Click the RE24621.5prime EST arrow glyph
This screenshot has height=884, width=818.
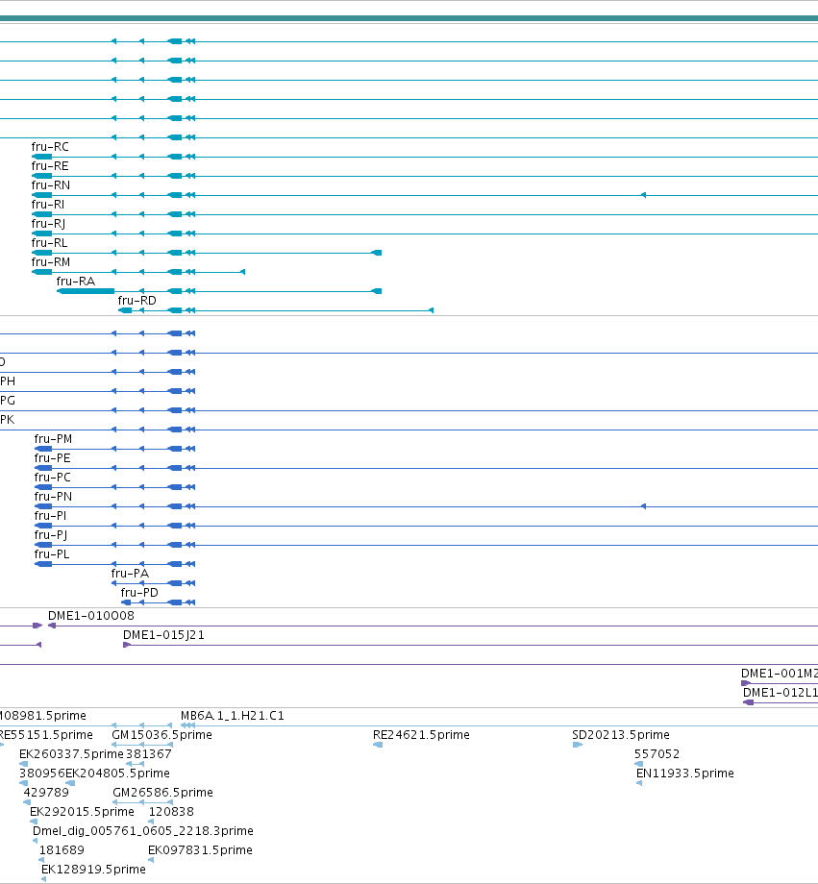(378, 745)
